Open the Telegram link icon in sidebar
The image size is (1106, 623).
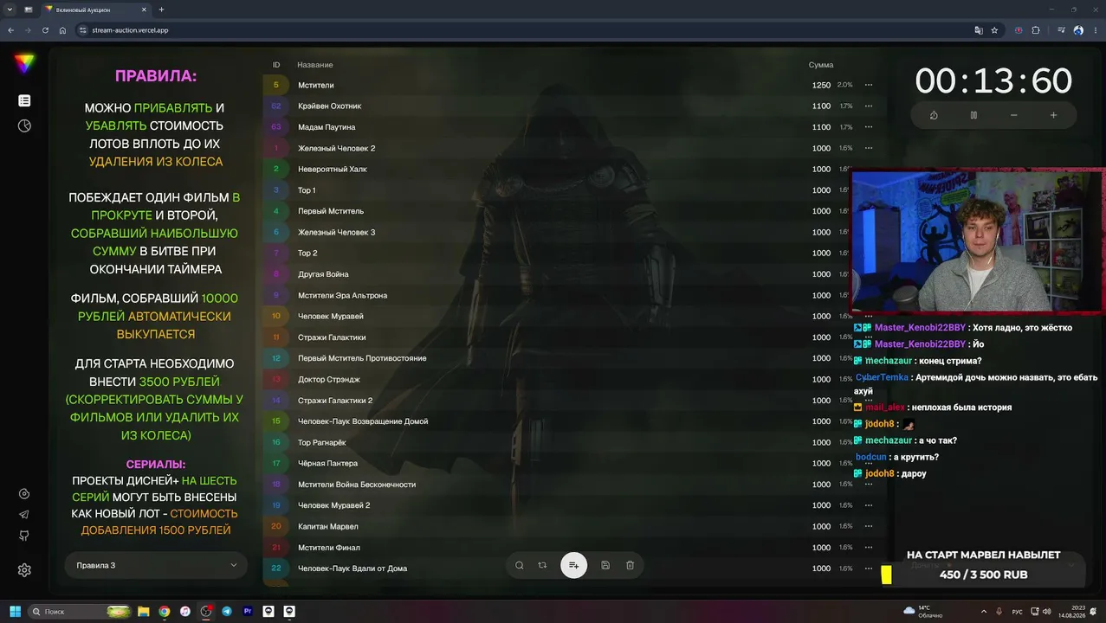click(24, 515)
